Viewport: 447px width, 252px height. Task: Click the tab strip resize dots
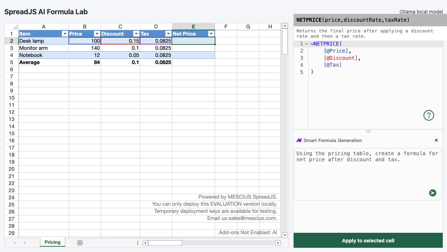[138, 243]
